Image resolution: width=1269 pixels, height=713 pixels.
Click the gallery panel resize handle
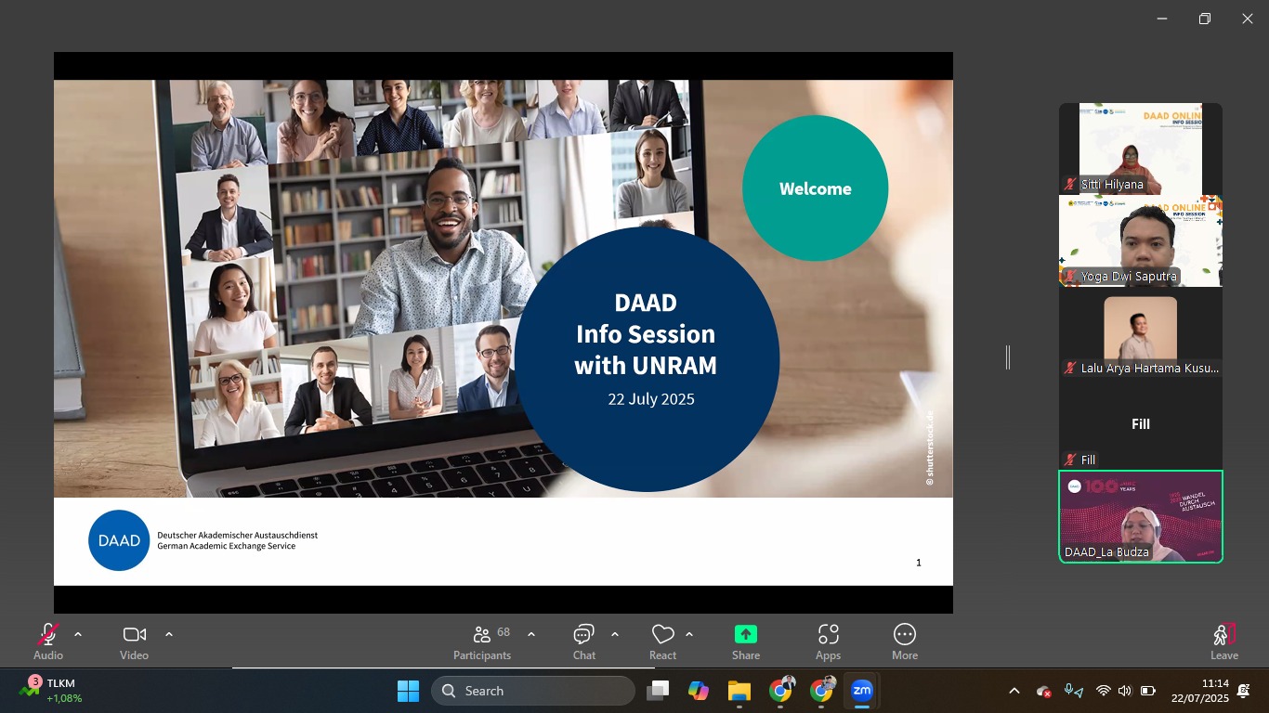click(x=1008, y=356)
